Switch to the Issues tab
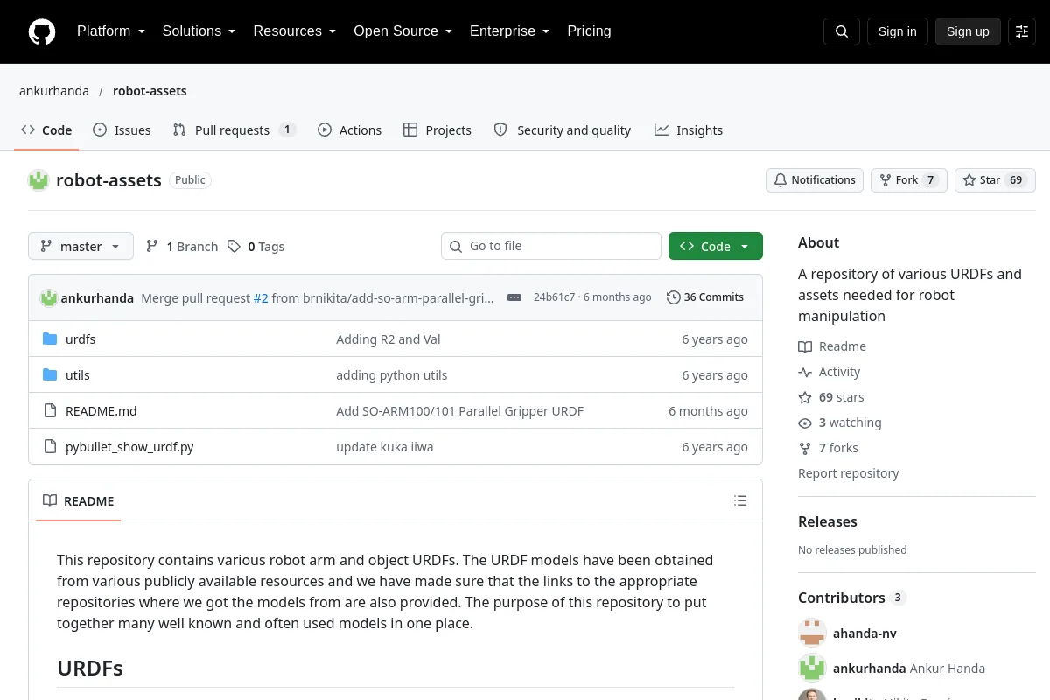 [122, 130]
